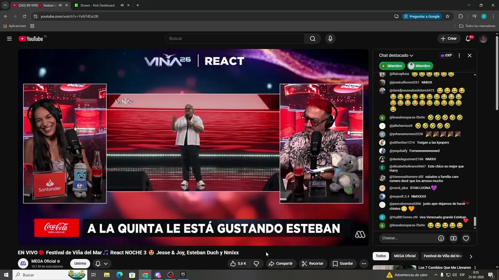Open more actions menu under the video
Viewport: 499px width, 280px height.
coord(364,263)
